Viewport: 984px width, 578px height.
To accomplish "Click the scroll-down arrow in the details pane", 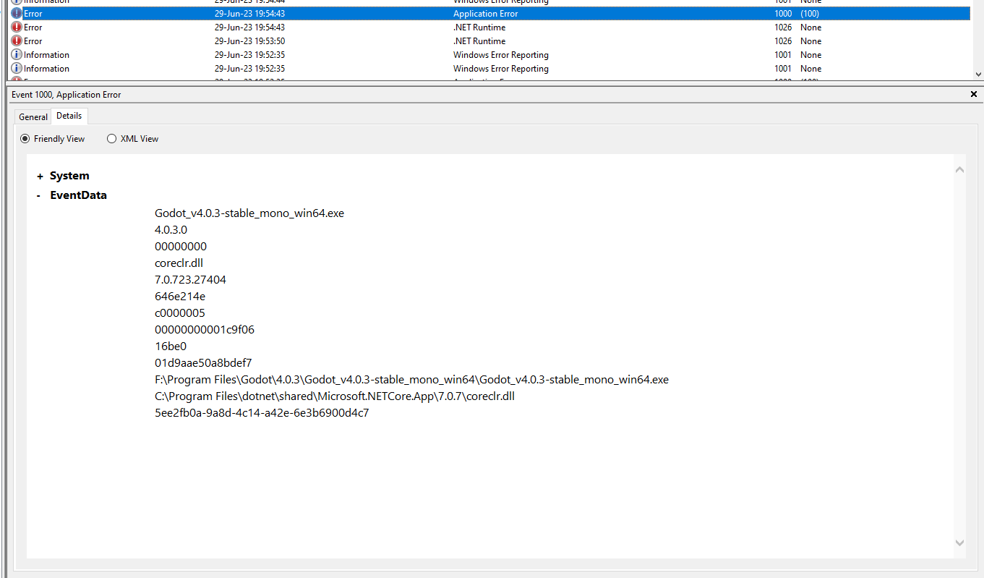I will click(959, 542).
